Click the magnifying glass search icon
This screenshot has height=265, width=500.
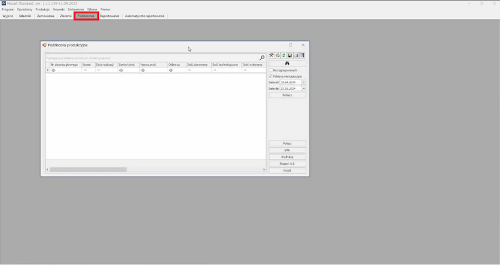click(x=262, y=58)
